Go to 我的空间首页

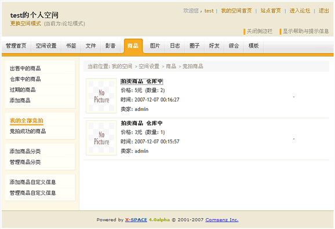(x=236, y=11)
